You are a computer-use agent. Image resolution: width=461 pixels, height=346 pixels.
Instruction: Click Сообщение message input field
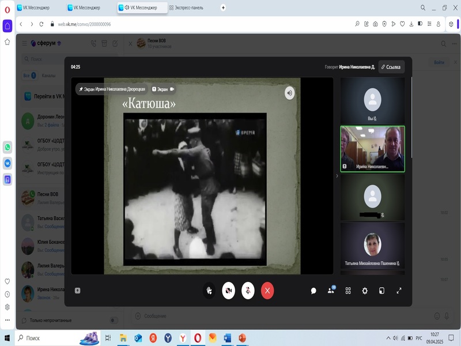pyautogui.click(x=284, y=316)
